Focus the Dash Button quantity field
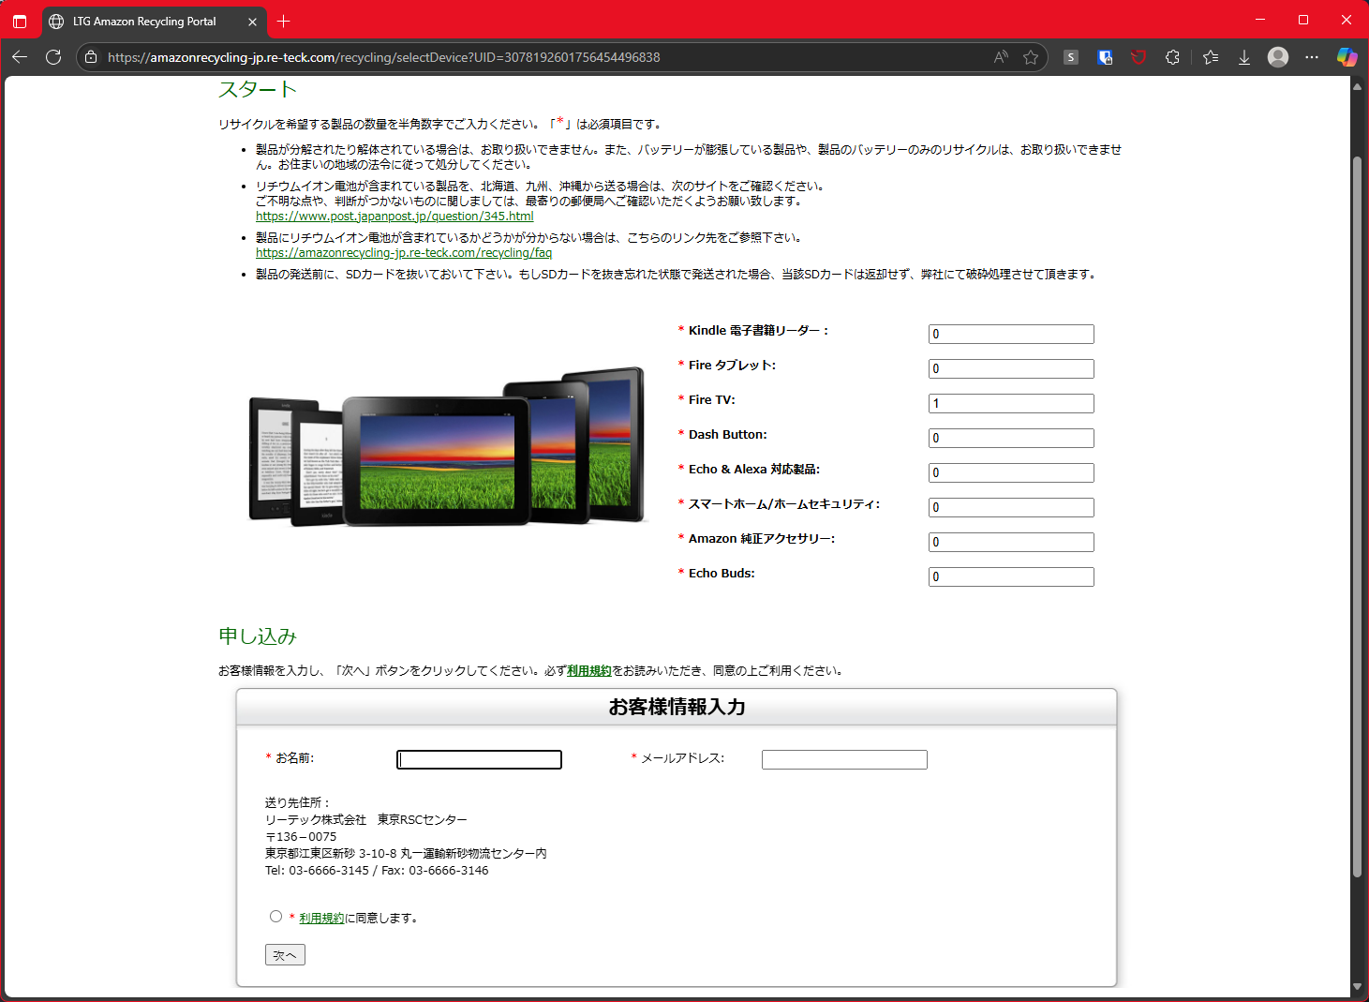This screenshot has width=1369, height=1002. (1011, 438)
